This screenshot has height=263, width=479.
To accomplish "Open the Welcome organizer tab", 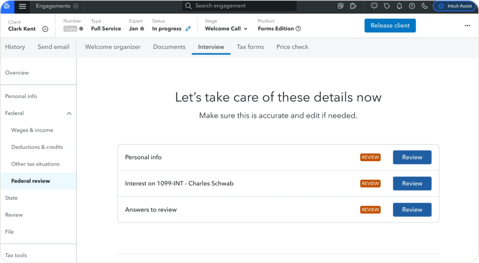I will coord(113,47).
